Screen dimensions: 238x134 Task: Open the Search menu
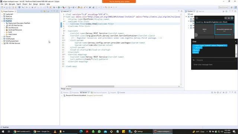(19, 4)
